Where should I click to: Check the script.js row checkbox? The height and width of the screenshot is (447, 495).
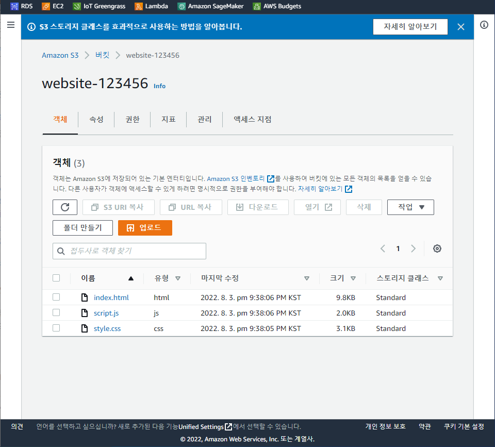click(x=56, y=312)
